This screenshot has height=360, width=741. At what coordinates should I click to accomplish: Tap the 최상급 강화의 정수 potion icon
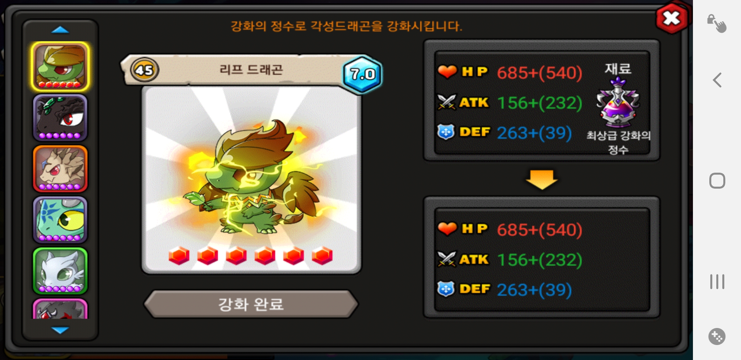coord(618,103)
